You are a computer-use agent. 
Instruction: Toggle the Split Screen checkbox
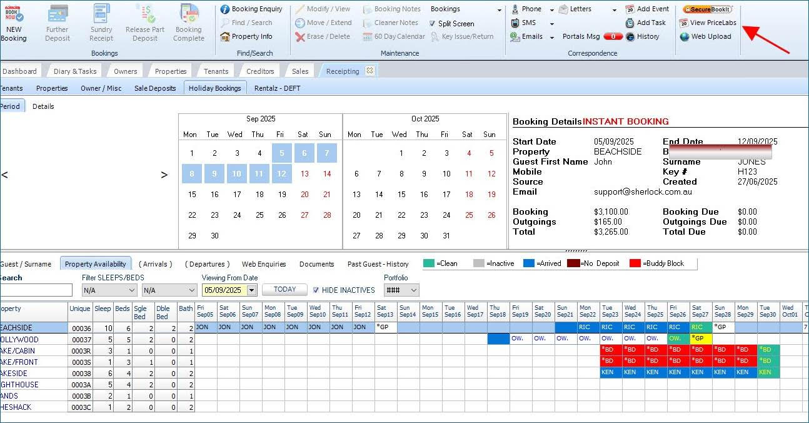point(433,24)
